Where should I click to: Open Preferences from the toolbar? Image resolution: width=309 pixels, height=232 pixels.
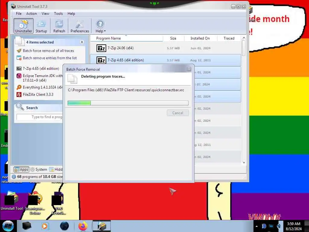(80, 26)
